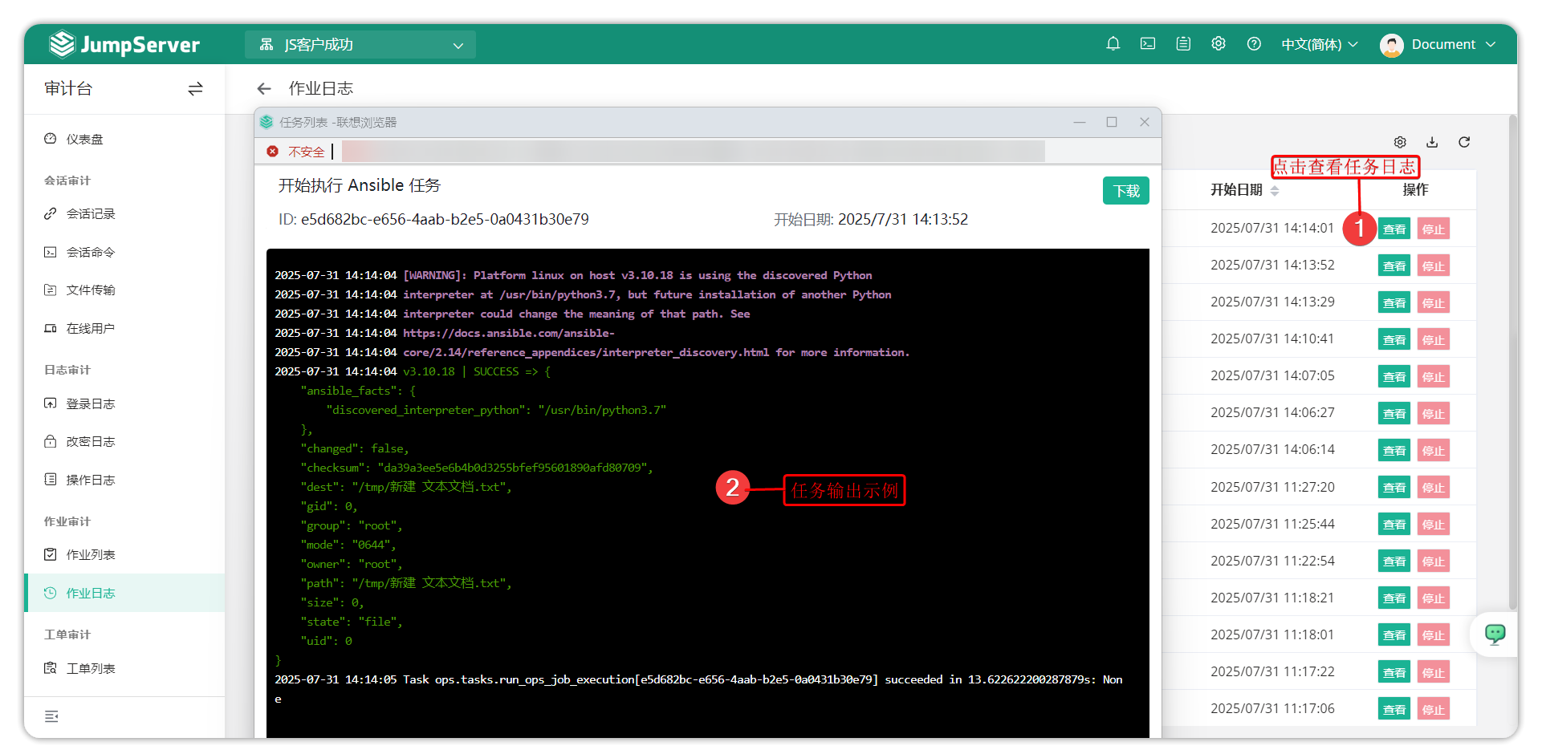Click the help question mark icon
The image size is (1542, 754).
pos(1254,44)
